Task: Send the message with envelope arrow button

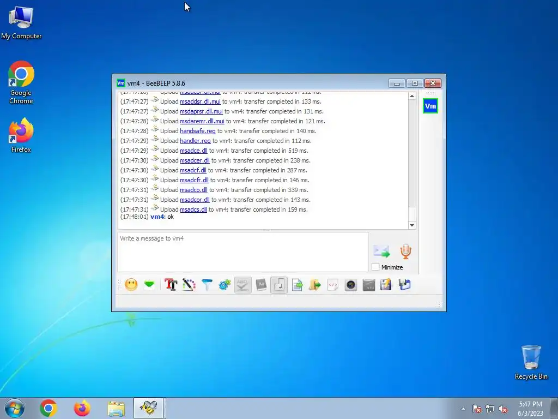Action: coord(381,252)
